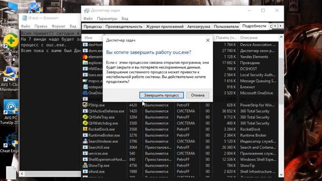Select PStrip.exe PID 4420 cell
The image size is (322, 181).
[x=133, y=105]
